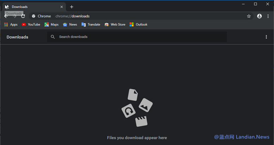
Task: Click the search magnifier icon
Action: 53,37
